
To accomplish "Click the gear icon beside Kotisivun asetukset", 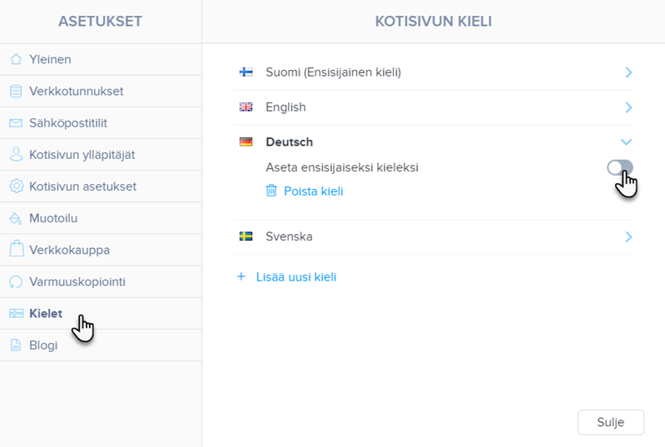I will pyautogui.click(x=16, y=186).
